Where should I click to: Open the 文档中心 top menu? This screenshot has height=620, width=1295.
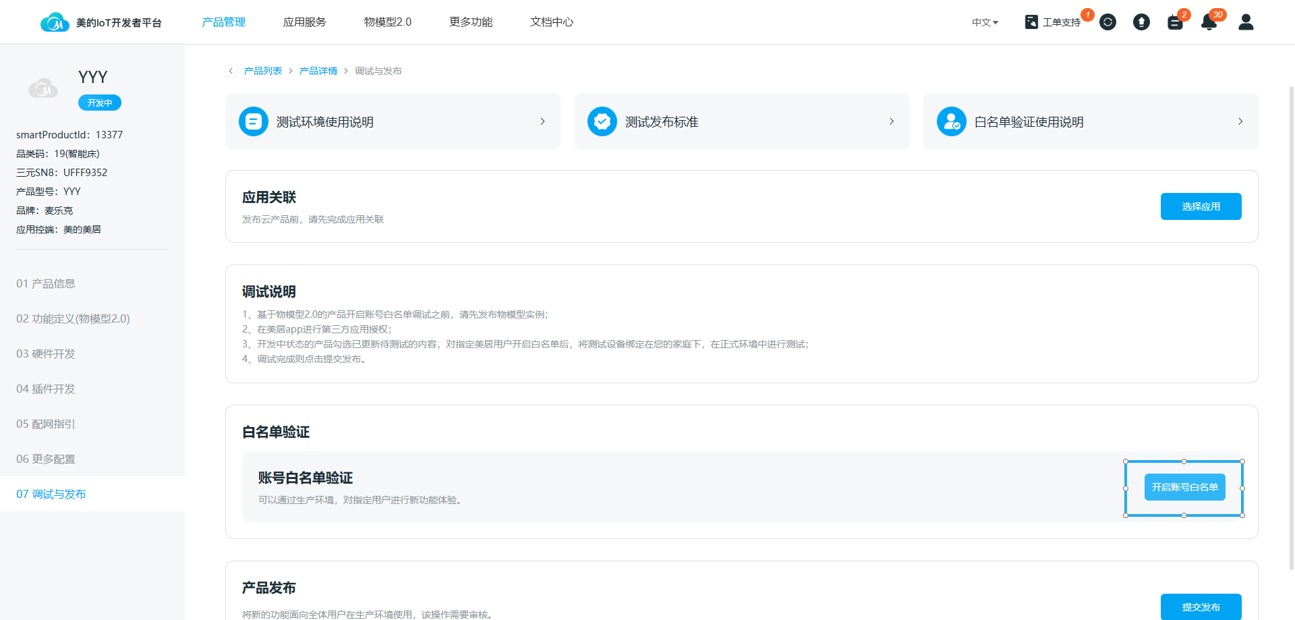pos(551,22)
